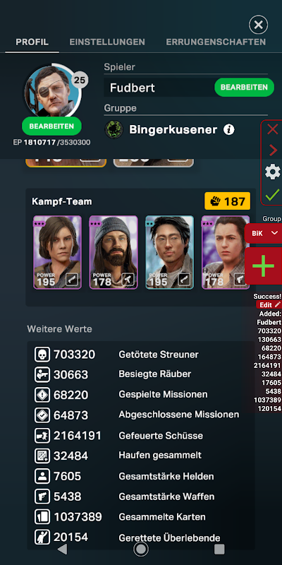Click the large green plus icon
The height and width of the screenshot is (565, 282).
click(263, 266)
